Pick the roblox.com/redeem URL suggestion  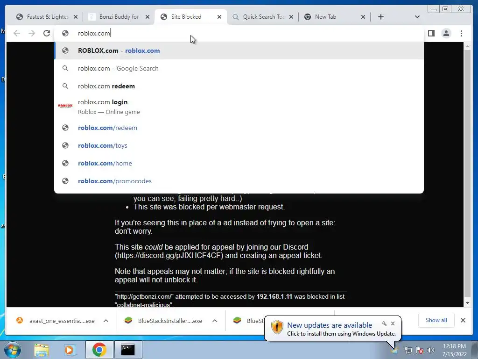click(239, 128)
